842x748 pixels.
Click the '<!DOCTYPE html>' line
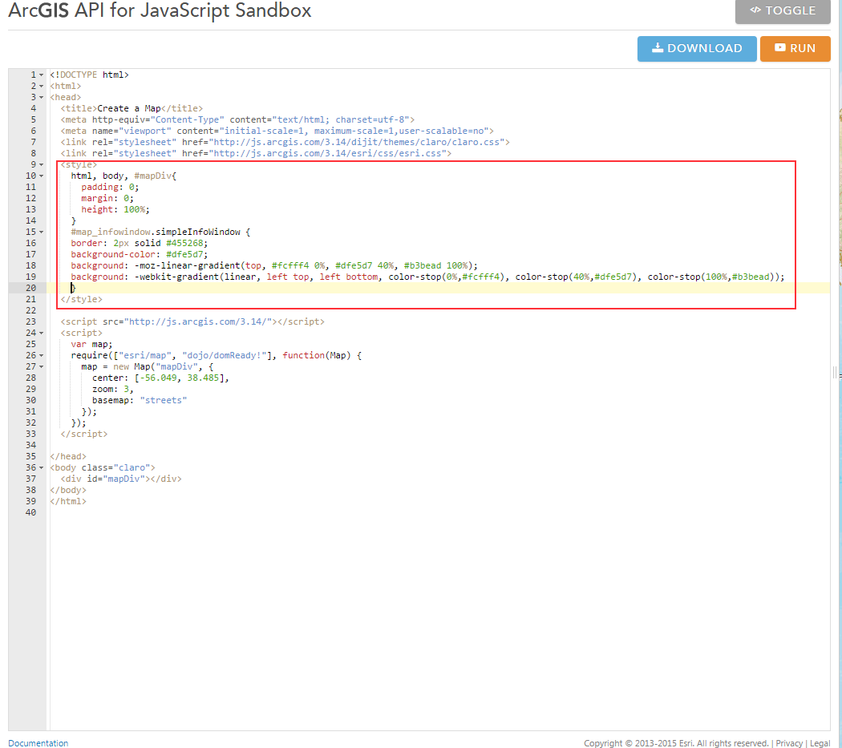[x=89, y=75]
